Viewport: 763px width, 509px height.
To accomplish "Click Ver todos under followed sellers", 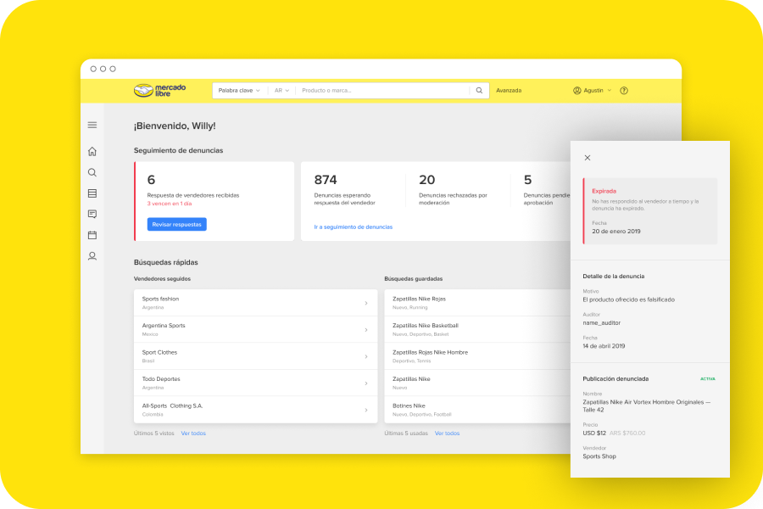I will 193,433.
